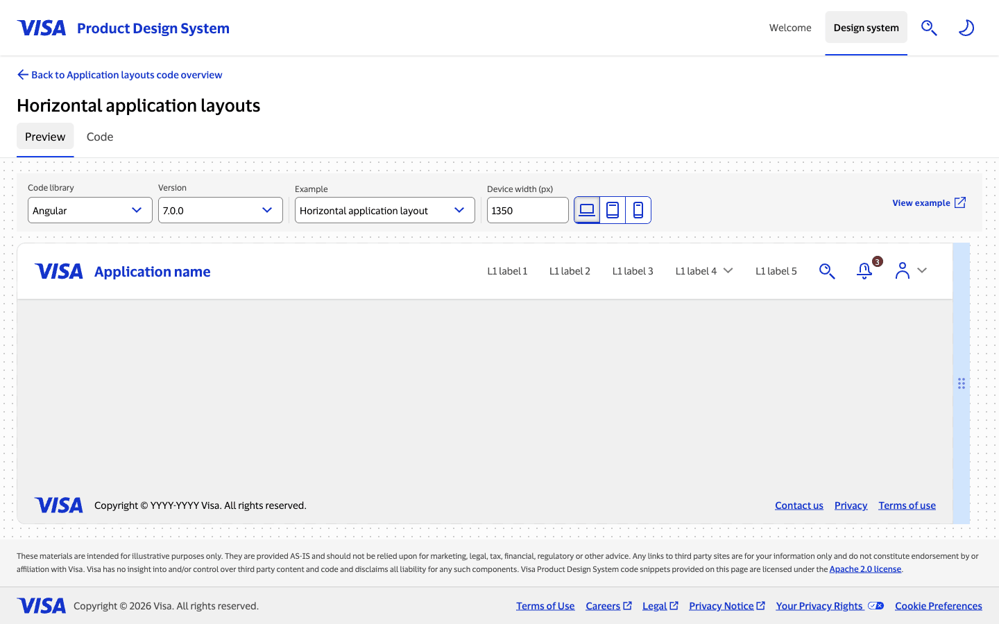The width and height of the screenshot is (999, 624).
Task: Select the mobile phone device width button
Action: pyautogui.click(x=638, y=210)
